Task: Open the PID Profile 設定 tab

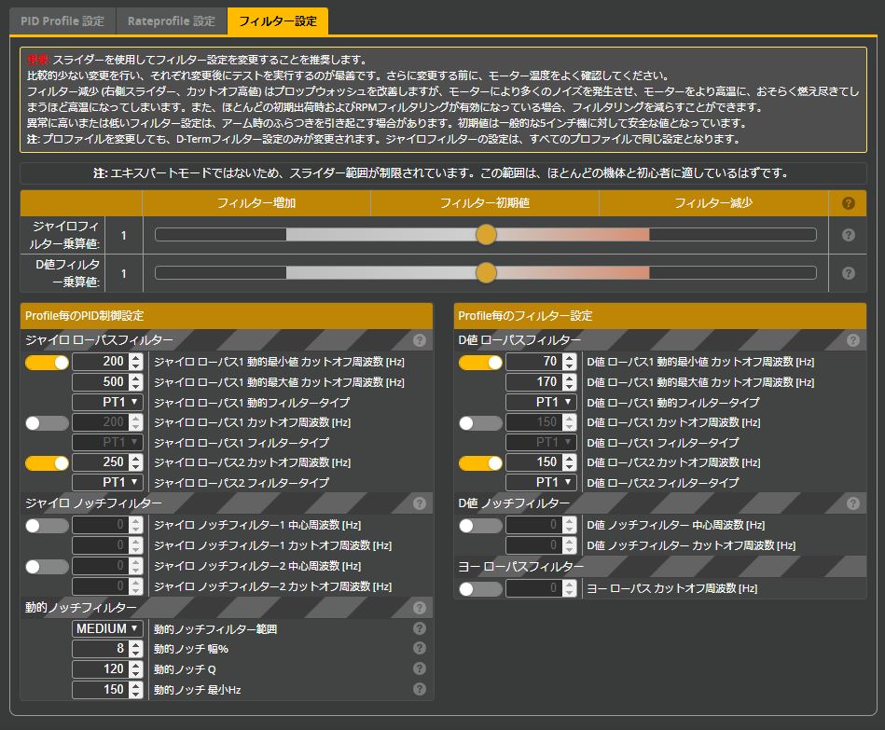Action: 62,21
